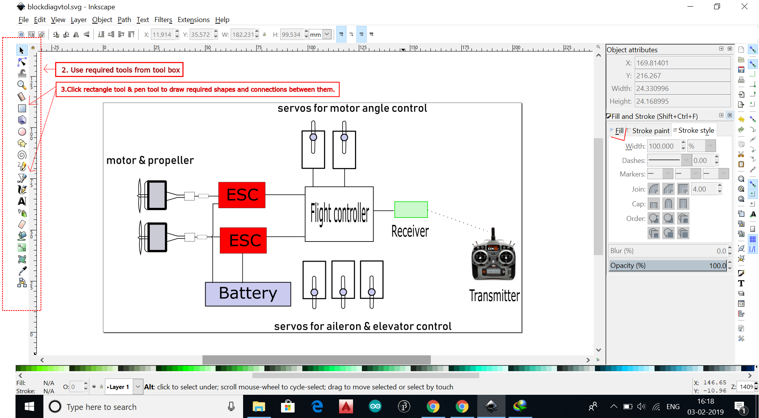The image size is (759, 418).
Task: Toggle round cap style button
Action: (x=668, y=204)
